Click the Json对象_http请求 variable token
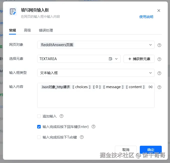The height and width of the screenshot is (163, 170). [x=56, y=87]
